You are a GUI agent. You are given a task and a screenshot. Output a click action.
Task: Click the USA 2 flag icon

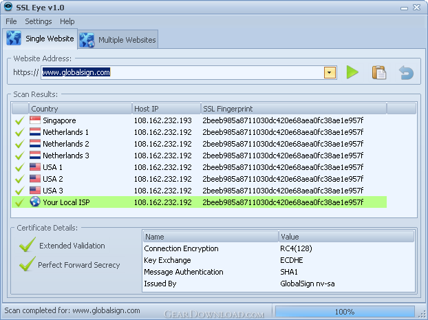pos(35,179)
